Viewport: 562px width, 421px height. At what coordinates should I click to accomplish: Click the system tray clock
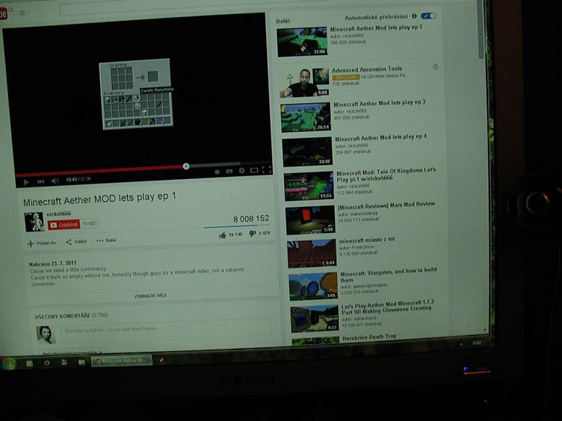coord(477,343)
